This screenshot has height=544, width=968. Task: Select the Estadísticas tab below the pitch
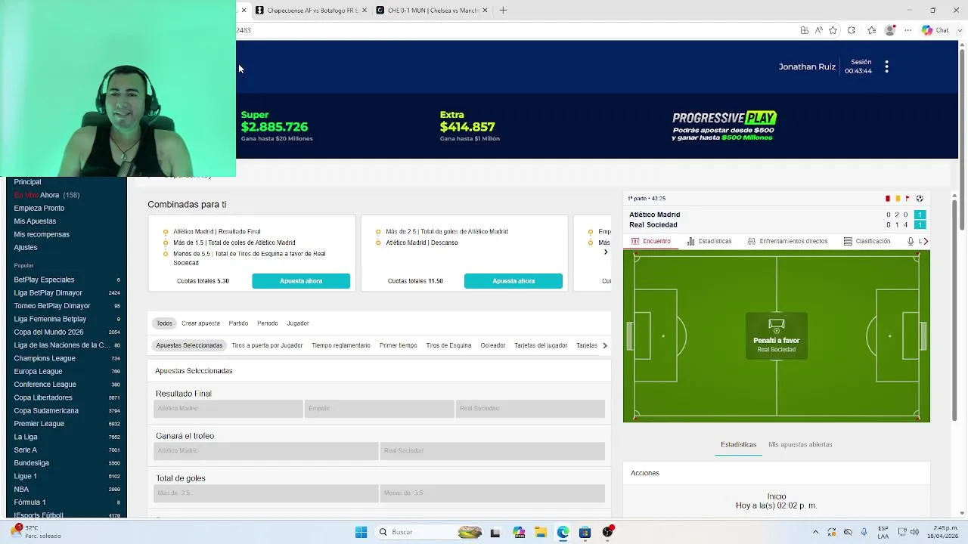pyautogui.click(x=738, y=444)
